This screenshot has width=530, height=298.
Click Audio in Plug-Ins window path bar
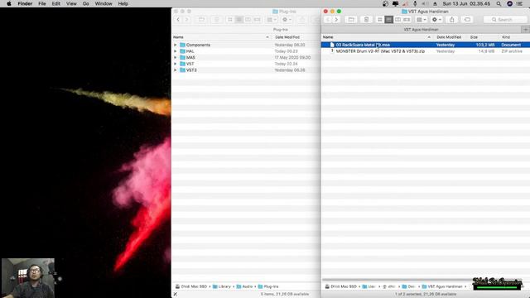pos(245,286)
